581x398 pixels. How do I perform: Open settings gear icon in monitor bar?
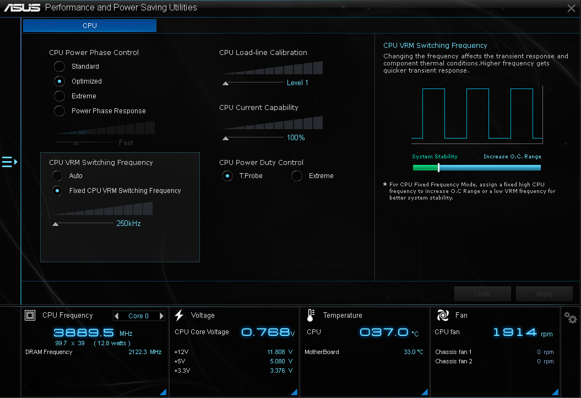[570, 317]
